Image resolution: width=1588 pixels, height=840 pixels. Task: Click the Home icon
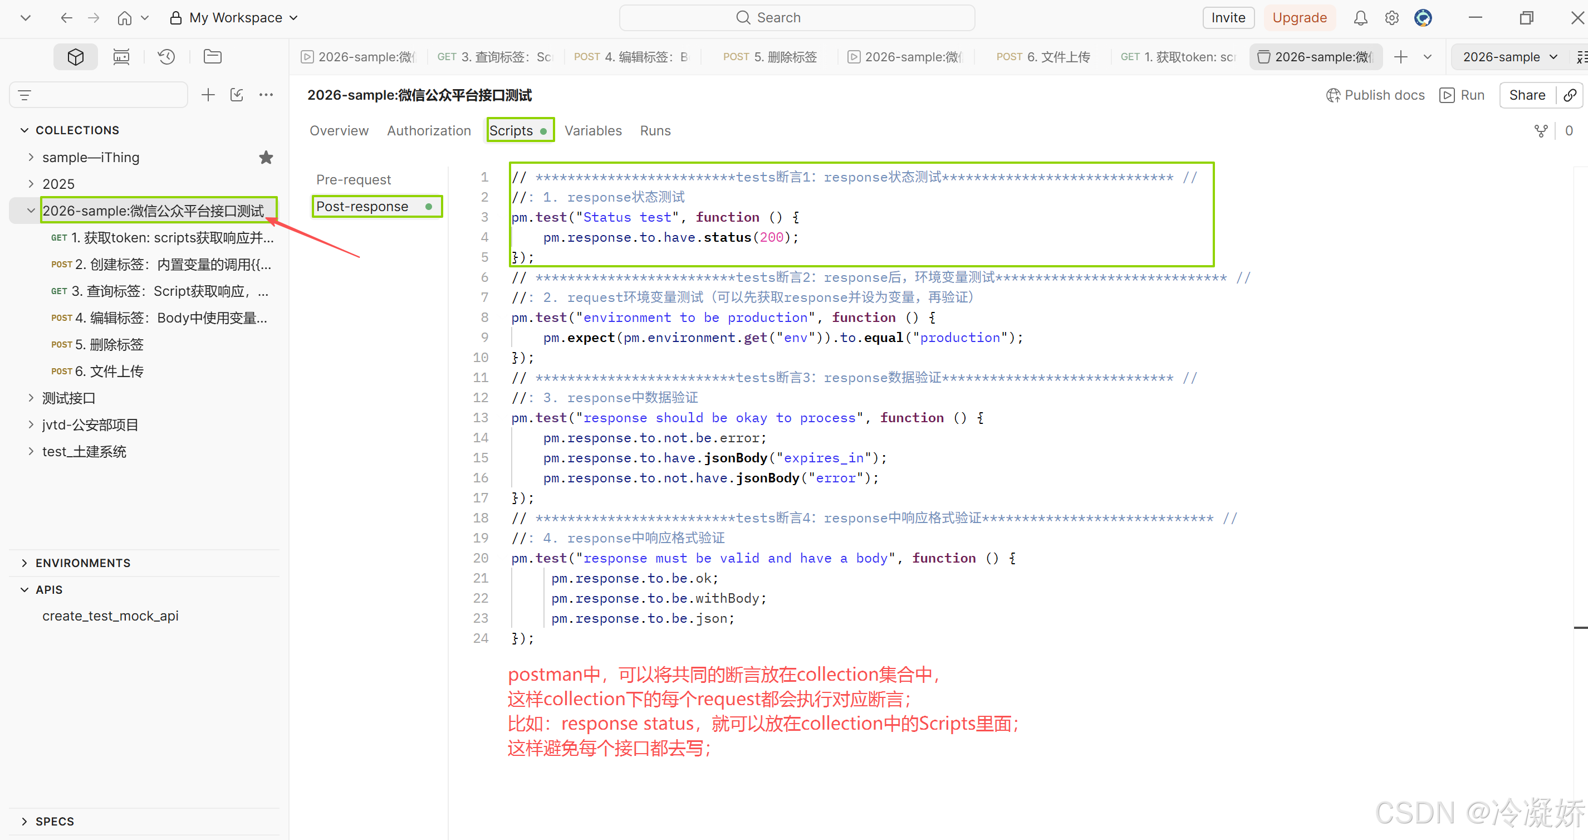coord(125,18)
